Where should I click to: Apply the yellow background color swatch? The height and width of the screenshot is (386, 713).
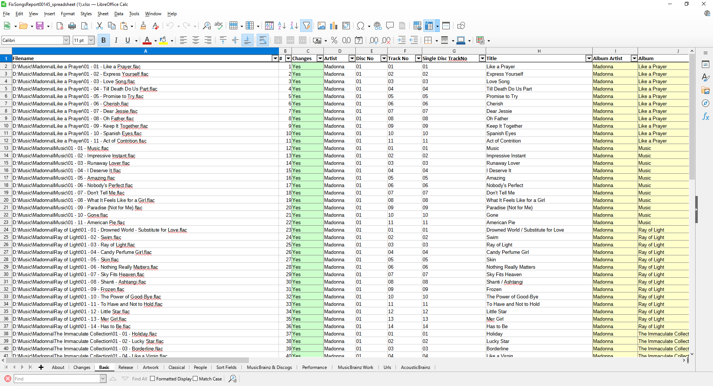tap(163, 40)
